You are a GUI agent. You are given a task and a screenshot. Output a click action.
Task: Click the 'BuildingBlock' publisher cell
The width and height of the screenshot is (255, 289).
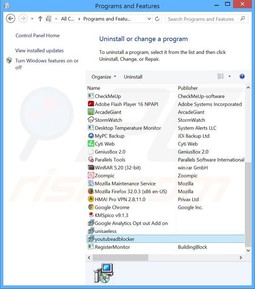point(193,247)
